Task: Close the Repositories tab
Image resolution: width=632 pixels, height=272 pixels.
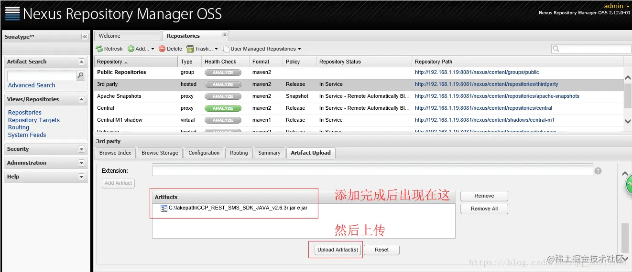Action: pyautogui.click(x=225, y=35)
